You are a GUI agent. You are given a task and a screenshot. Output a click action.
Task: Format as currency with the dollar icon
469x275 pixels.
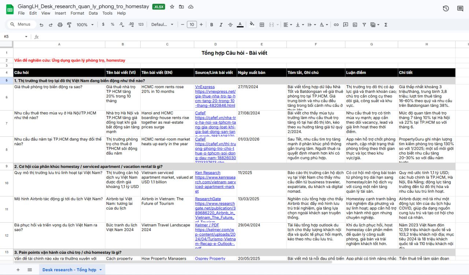click(103, 25)
